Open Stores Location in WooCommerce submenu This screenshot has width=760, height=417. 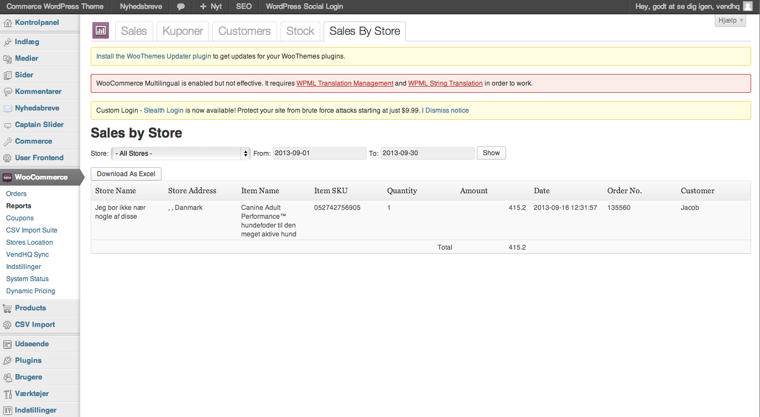tap(29, 242)
